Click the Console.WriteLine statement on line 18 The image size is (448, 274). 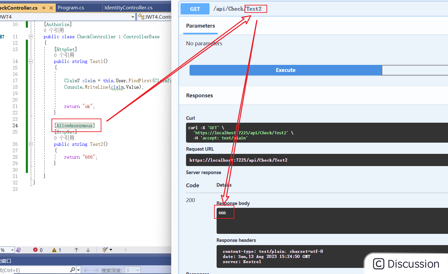click(x=104, y=87)
